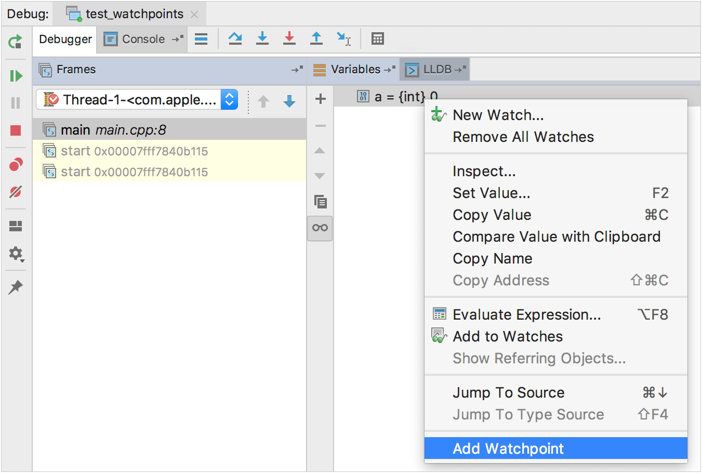Select Compare Value with Clipboard

tap(556, 237)
